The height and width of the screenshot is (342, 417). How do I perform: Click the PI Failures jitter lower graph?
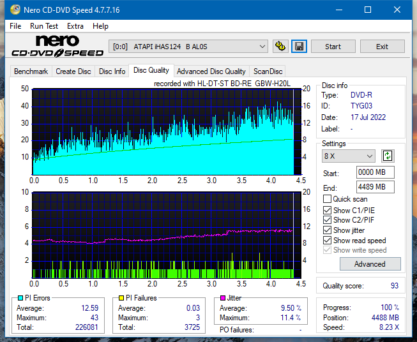(x=167, y=235)
